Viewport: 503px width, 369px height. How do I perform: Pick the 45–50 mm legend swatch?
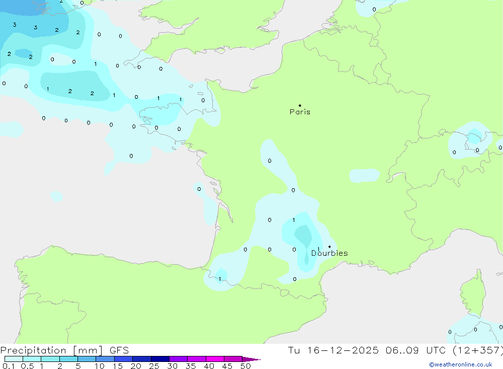(x=233, y=359)
